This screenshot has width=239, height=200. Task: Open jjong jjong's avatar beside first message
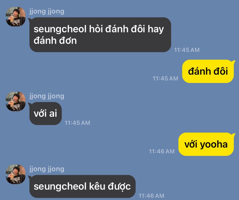[x=16, y=17]
